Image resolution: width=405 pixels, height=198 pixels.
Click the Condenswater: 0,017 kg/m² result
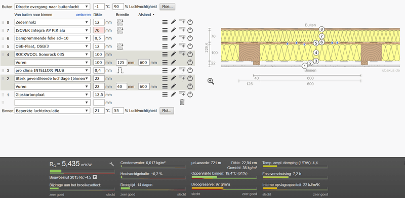click(x=143, y=163)
